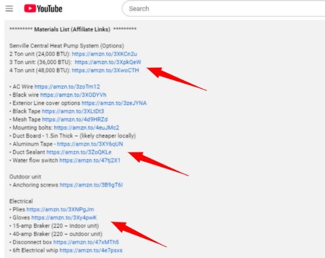
Task: Open the 3 Ton unit Amazon link
Action: click(108, 62)
